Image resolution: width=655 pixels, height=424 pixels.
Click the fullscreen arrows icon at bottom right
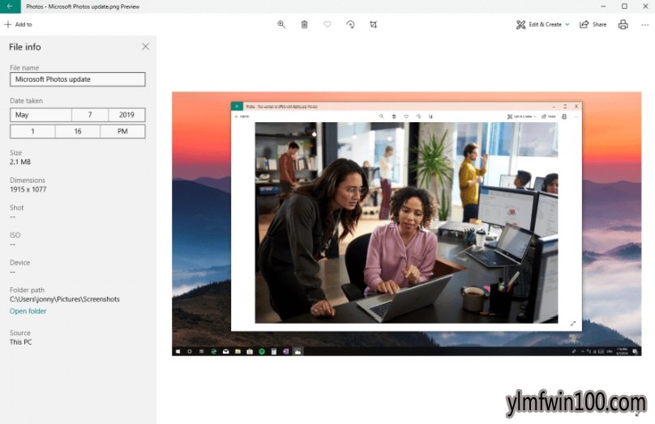tap(637, 413)
